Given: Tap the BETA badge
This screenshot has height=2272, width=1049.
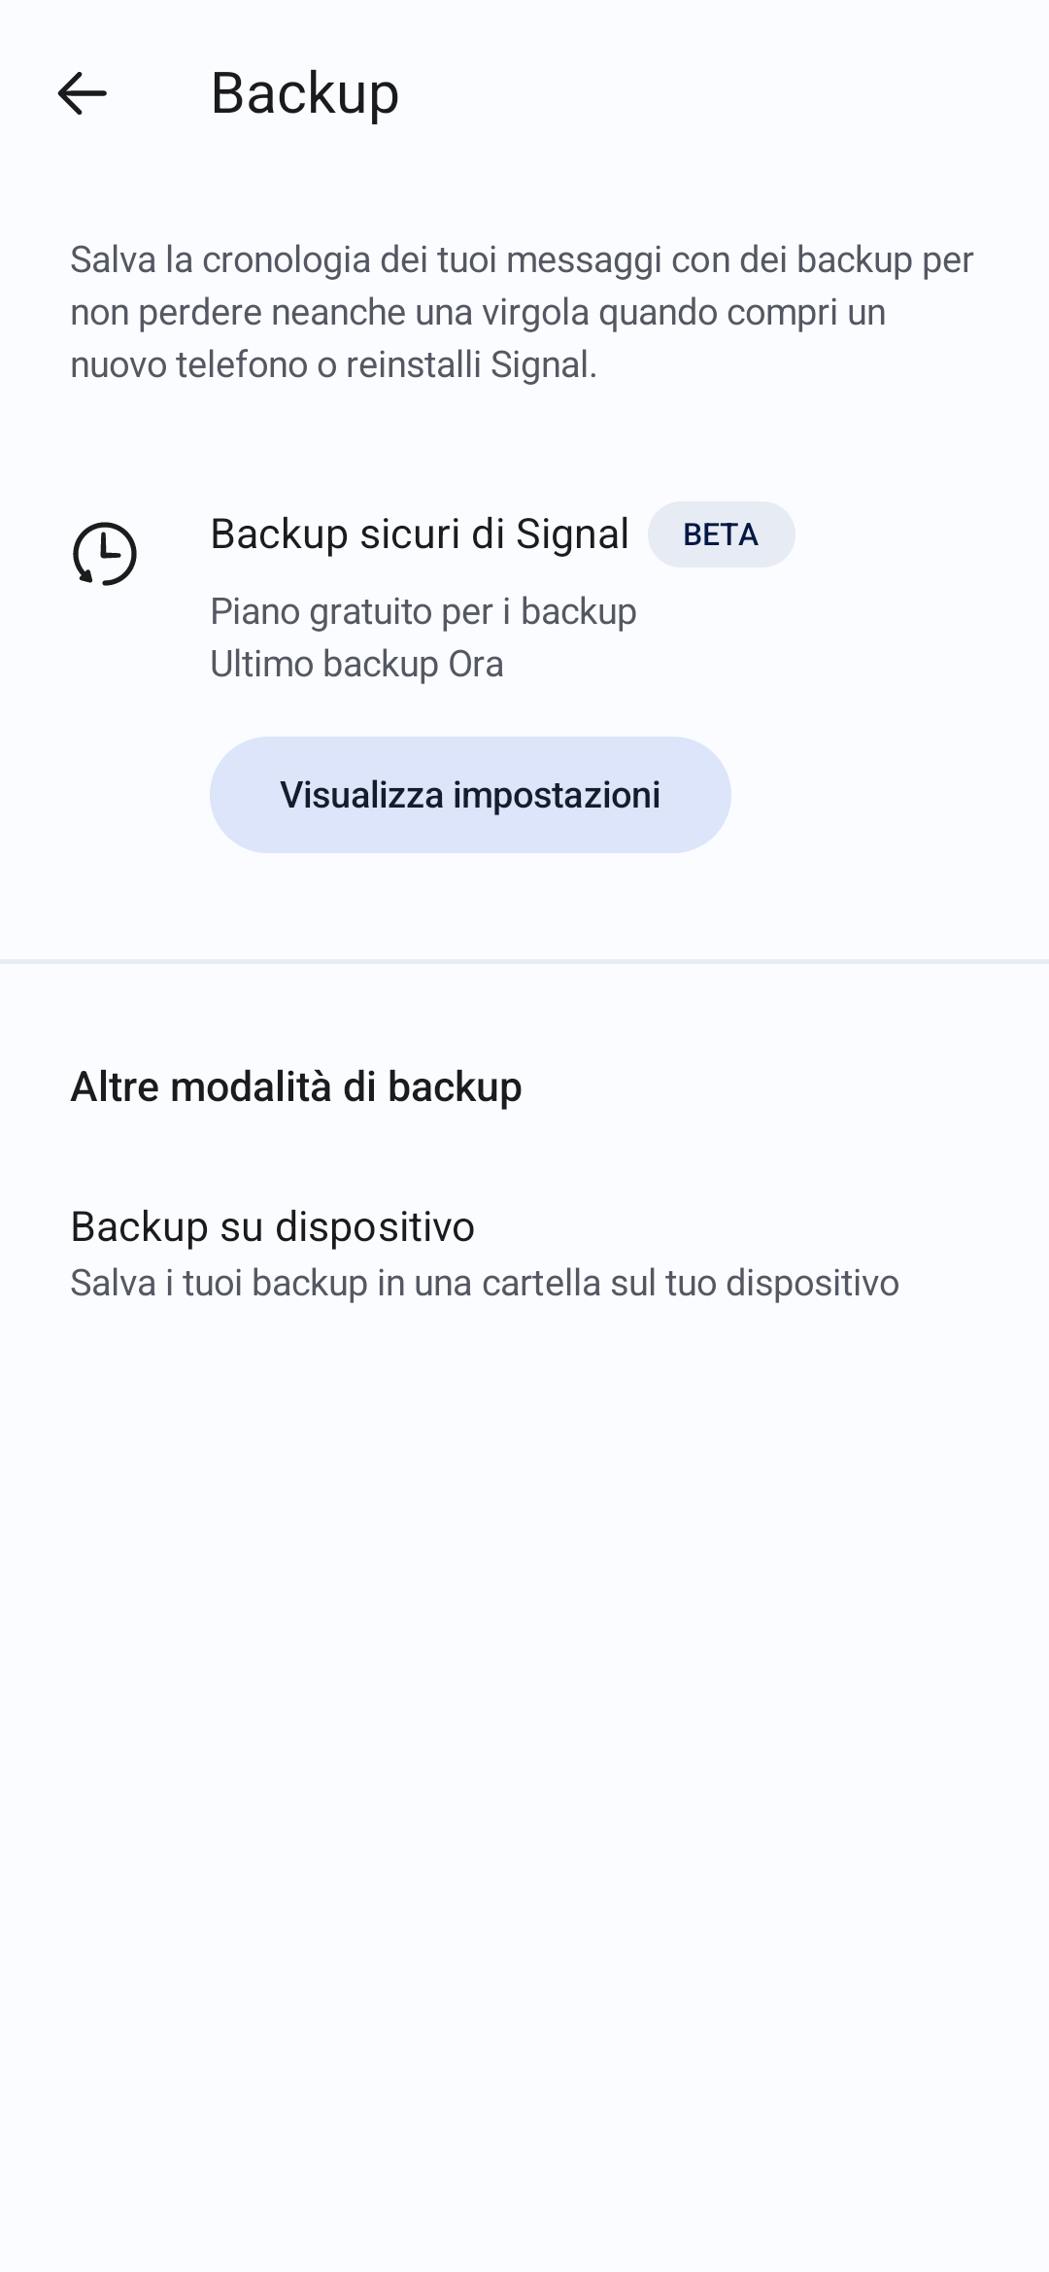Looking at the screenshot, I should (x=721, y=534).
